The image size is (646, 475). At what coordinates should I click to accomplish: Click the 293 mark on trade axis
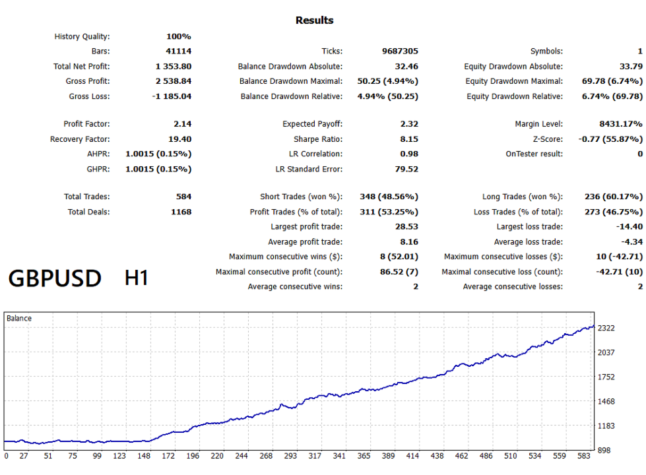[290, 456]
